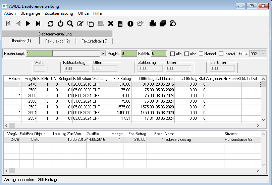Image resolution: width=272 pixels, height=185 pixels.
Task: Enable the Alle checkbox
Action: 173,54
